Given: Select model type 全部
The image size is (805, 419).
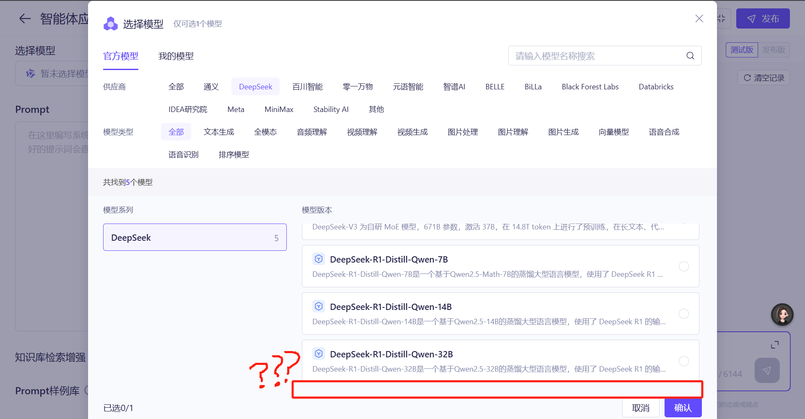Looking at the screenshot, I should coord(176,132).
